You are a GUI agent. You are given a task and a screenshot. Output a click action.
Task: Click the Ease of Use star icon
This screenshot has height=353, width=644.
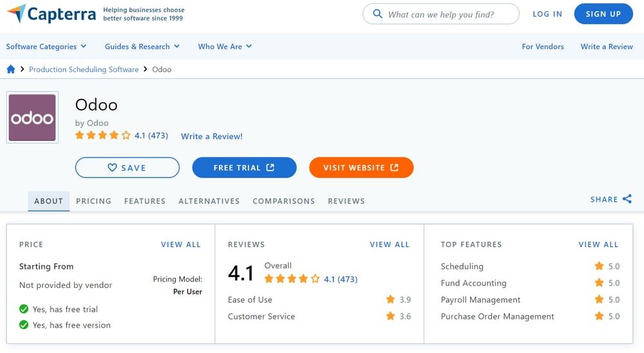tap(390, 300)
